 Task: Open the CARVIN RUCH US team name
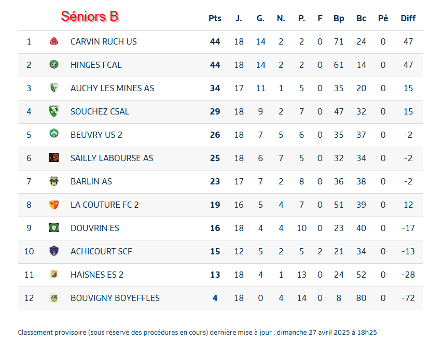(104, 41)
